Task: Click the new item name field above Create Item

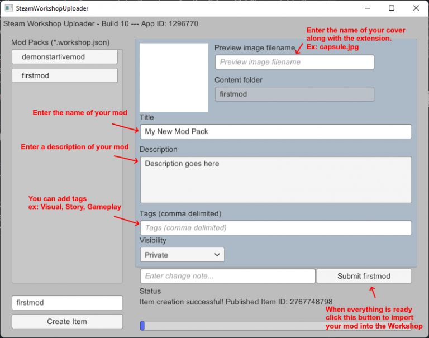Action: click(67, 303)
